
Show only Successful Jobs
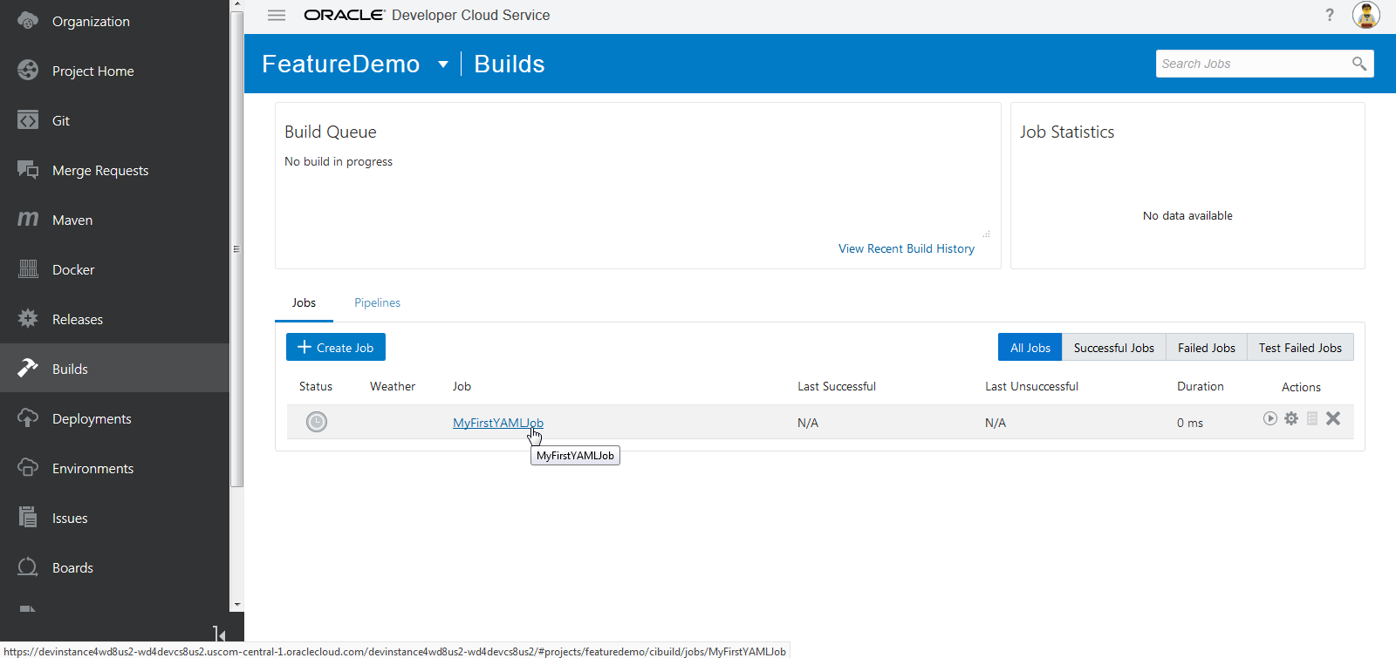pyautogui.click(x=1113, y=348)
